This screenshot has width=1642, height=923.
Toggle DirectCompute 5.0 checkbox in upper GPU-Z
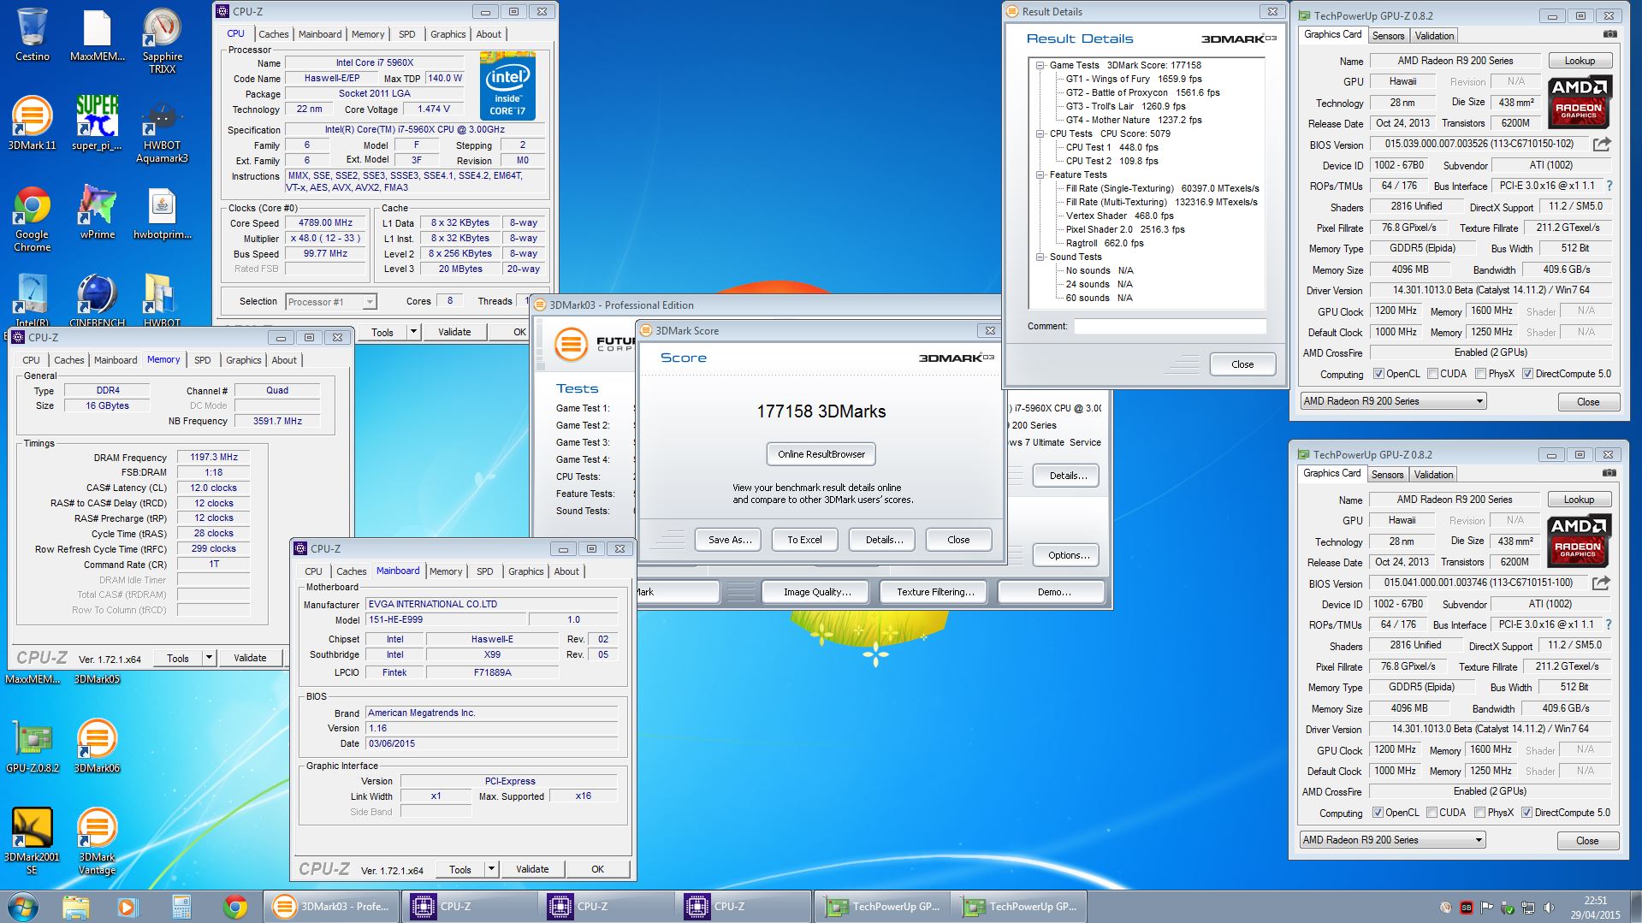pos(1527,374)
